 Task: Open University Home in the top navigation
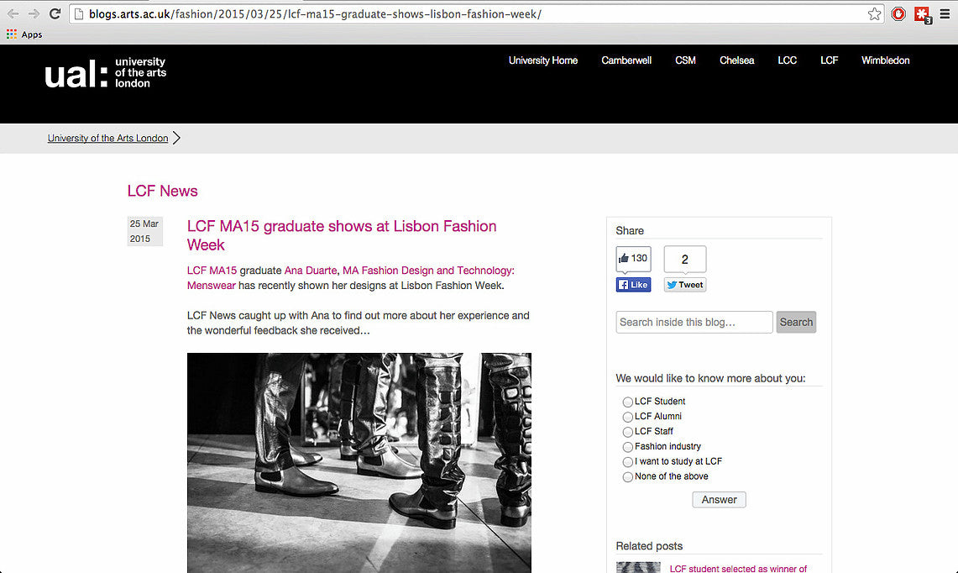point(543,60)
